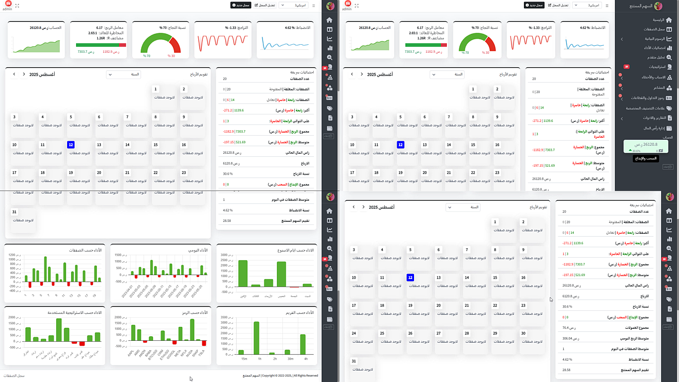Open إدارة رأس المال wallet icon

[x=669, y=128]
